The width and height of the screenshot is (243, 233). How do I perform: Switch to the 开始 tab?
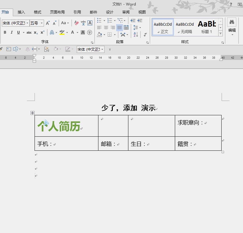tap(5, 12)
